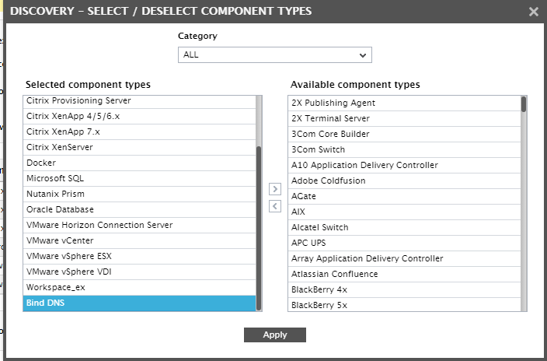Select 2X Publishing Agent in available list
Image resolution: width=547 pixels, height=361 pixels.
click(x=404, y=103)
